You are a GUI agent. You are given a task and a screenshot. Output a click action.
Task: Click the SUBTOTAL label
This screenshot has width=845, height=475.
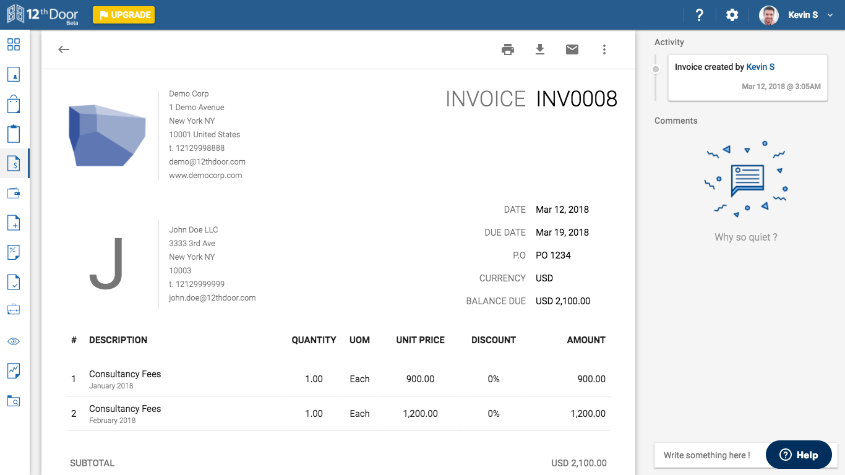click(92, 463)
